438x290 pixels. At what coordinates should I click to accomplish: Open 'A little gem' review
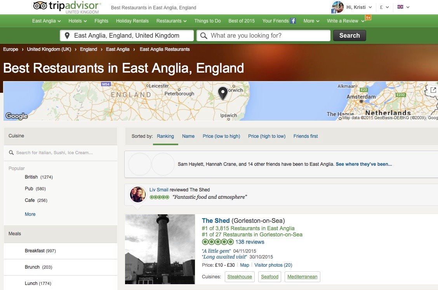point(217,251)
